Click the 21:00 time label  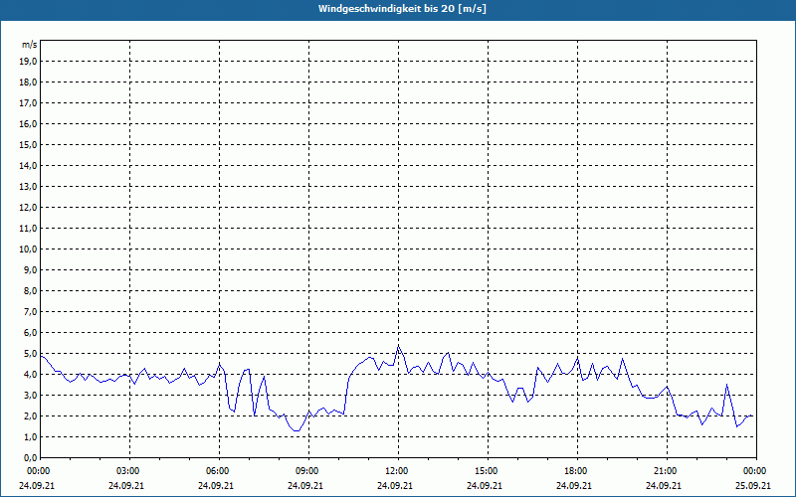pyautogui.click(x=667, y=471)
